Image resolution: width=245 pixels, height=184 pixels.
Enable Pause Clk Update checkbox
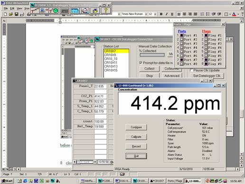191,70
